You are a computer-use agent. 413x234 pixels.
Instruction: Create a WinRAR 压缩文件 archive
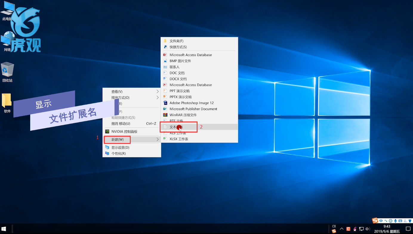[x=199, y=115]
